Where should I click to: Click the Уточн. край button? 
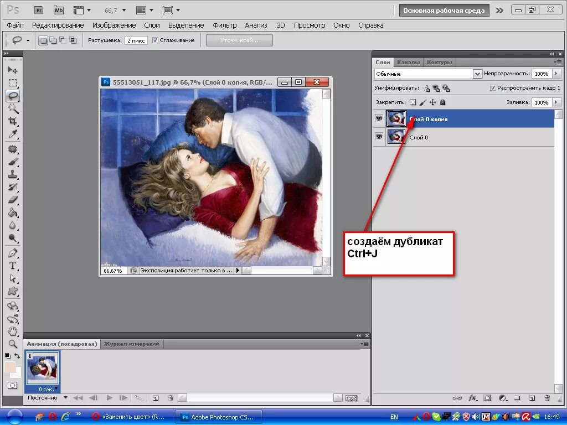[x=239, y=40]
